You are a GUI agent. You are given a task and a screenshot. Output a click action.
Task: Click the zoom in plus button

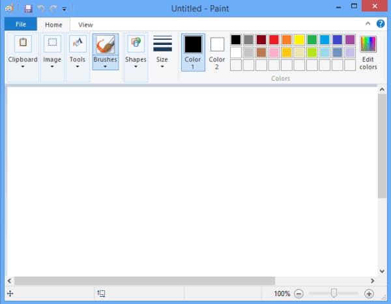[x=369, y=294]
